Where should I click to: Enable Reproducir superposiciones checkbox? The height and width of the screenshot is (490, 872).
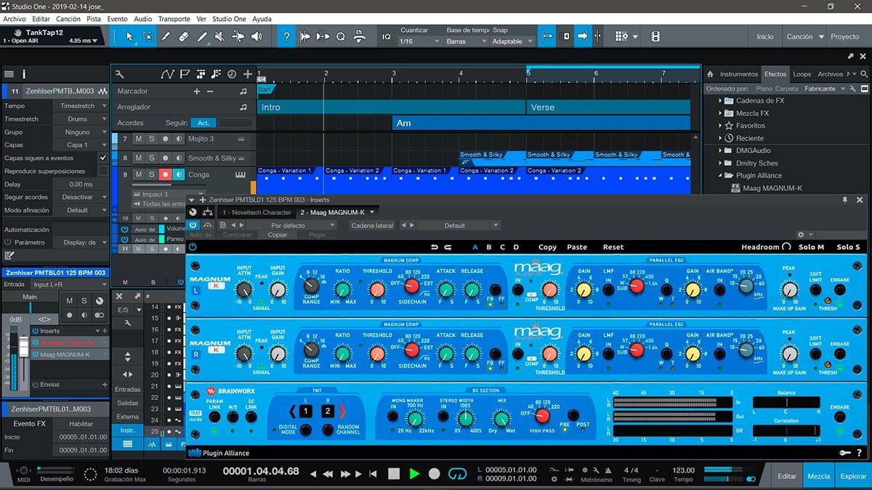[103, 171]
